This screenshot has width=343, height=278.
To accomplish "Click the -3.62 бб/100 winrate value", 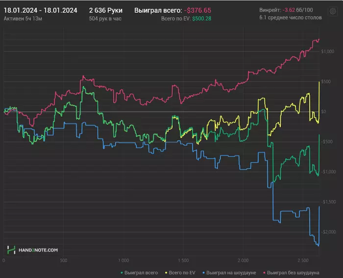I will (297, 10).
